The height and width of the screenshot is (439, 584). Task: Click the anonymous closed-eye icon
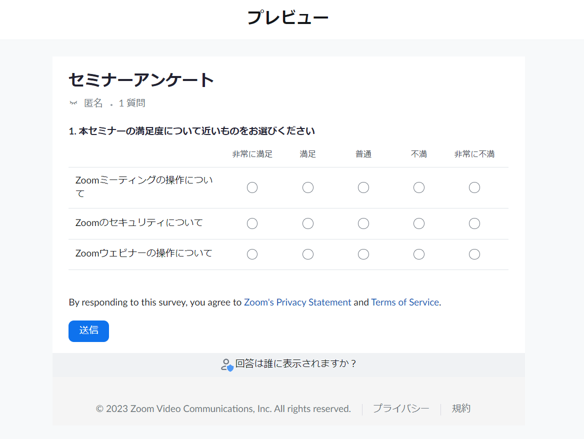73,103
